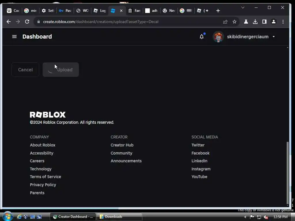The height and width of the screenshot is (221, 295).
Task: Bookmark this page with star
Action: pos(235,22)
